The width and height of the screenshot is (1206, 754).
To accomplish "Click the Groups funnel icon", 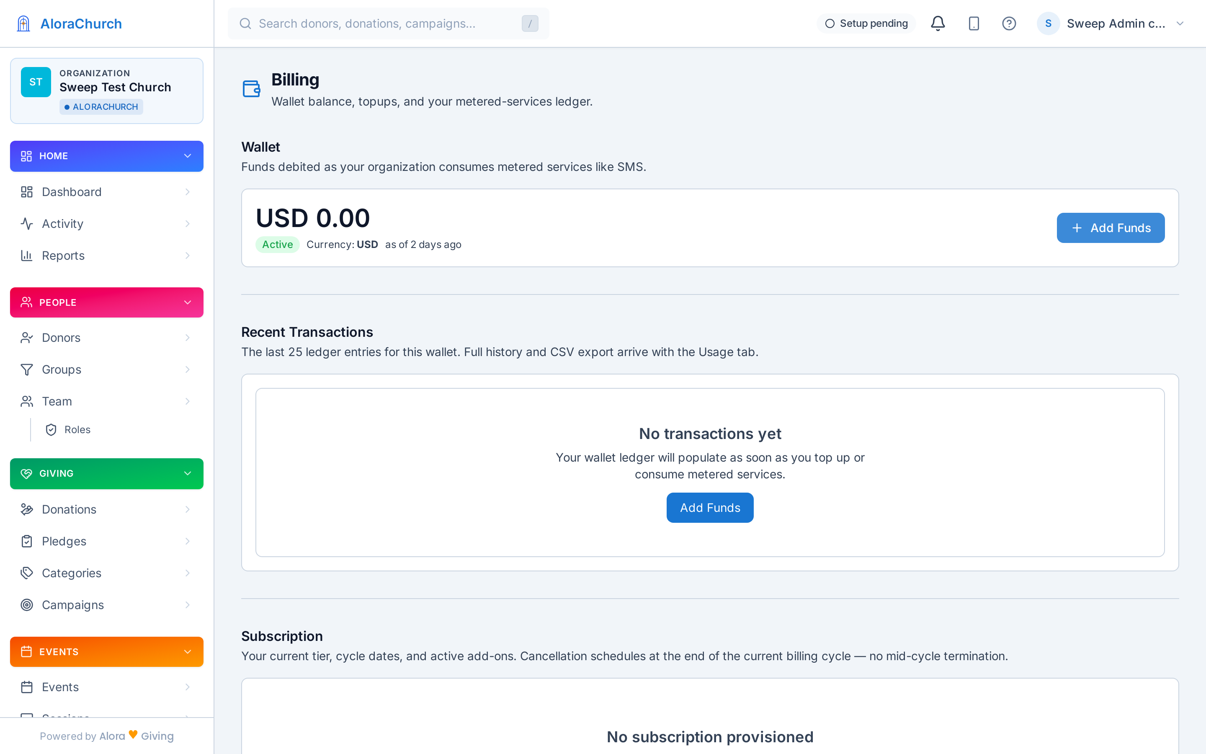I will (x=27, y=370).
